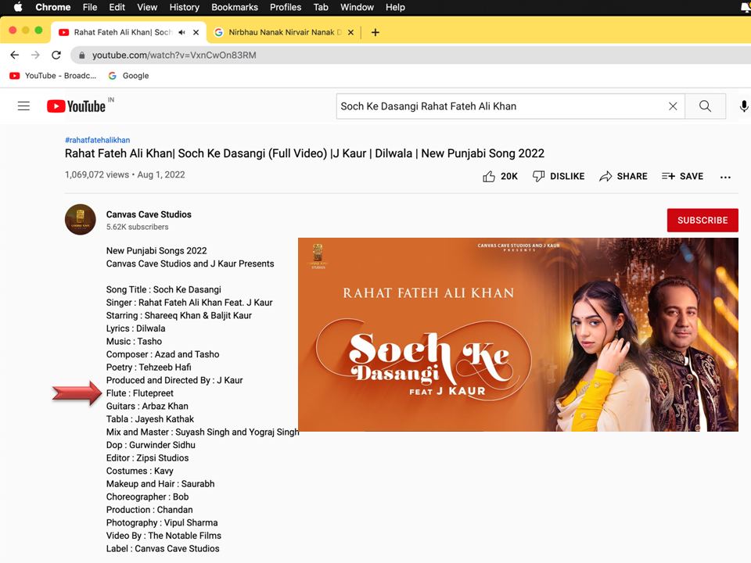Save the video to a playlist
The image size is (751, 563).
click(x=682, y=177)
